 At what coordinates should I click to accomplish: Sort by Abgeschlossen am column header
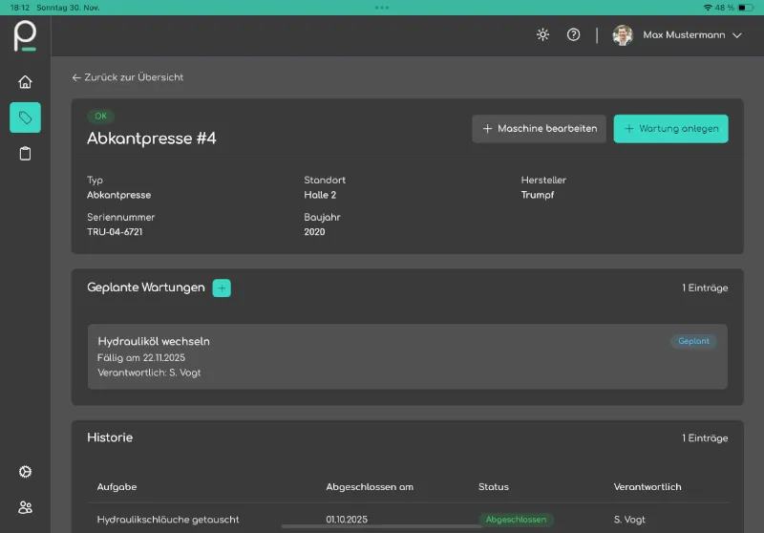(x=370, y=487)
